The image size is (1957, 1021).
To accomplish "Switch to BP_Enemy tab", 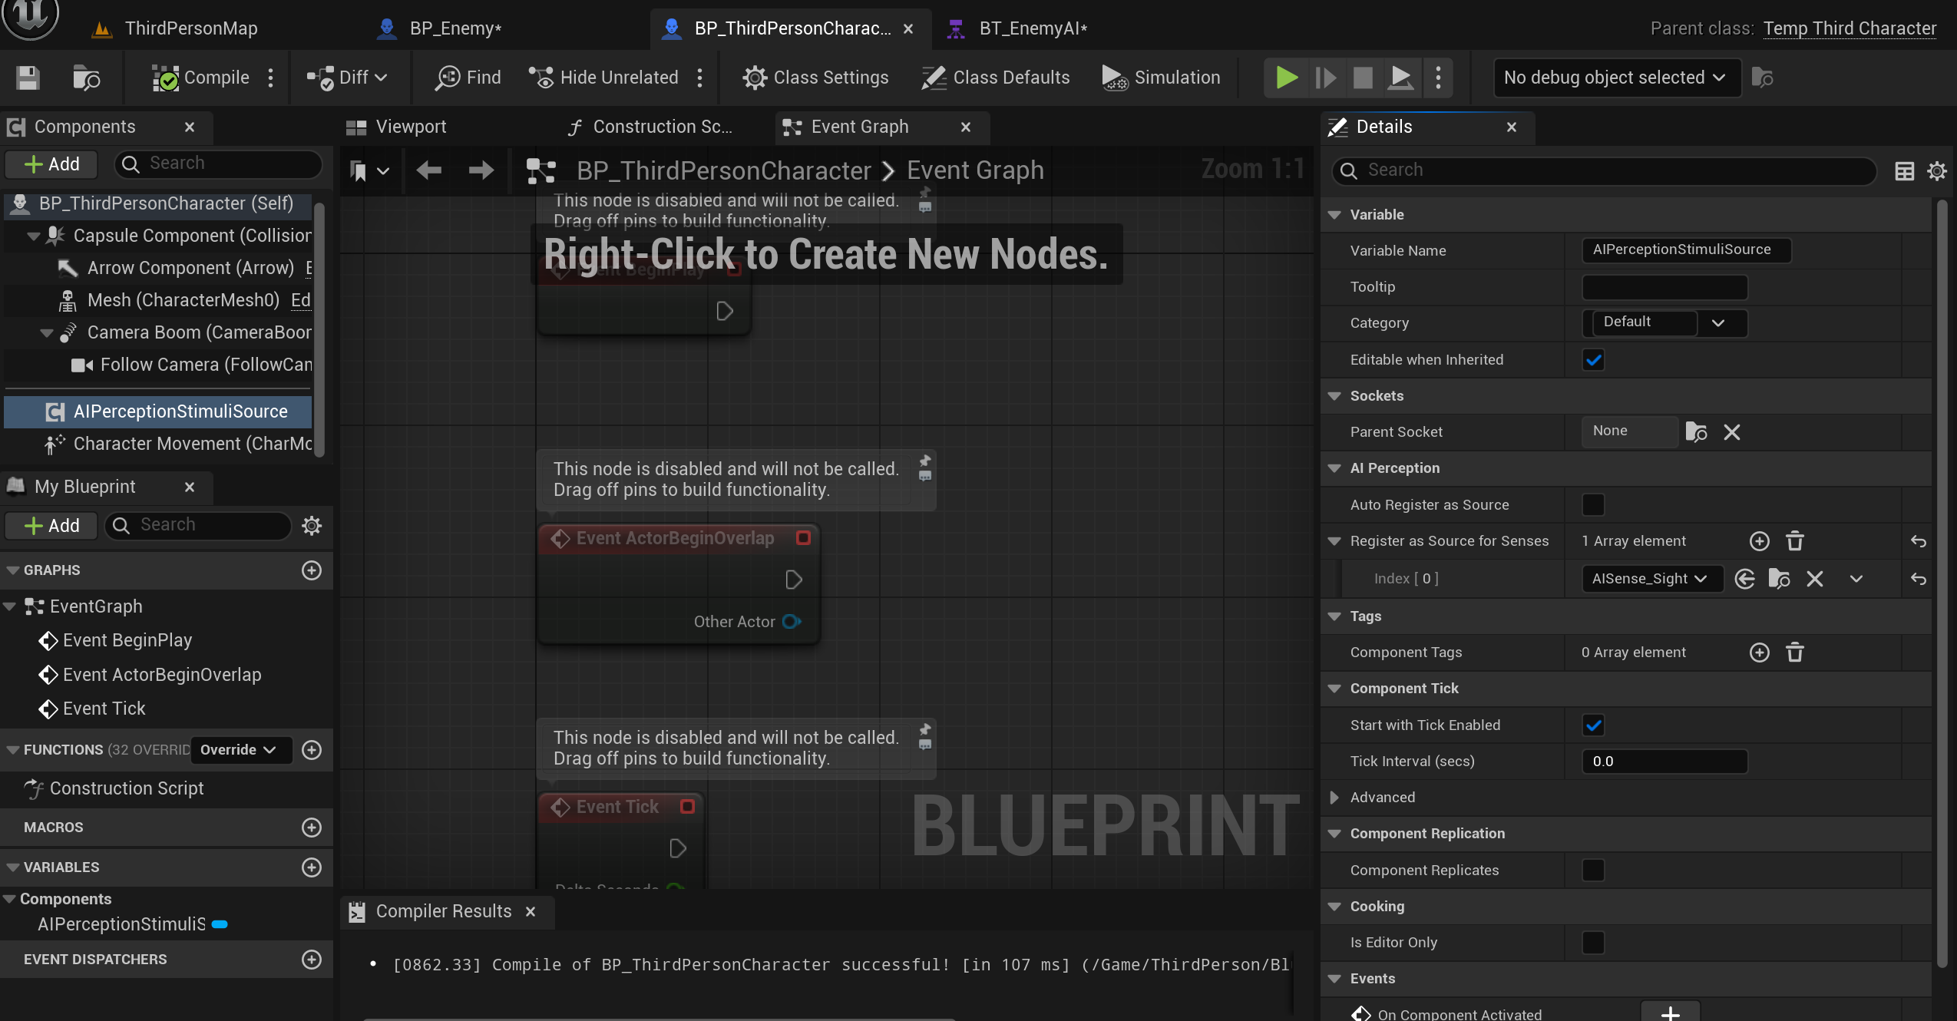I will (439, 28).
